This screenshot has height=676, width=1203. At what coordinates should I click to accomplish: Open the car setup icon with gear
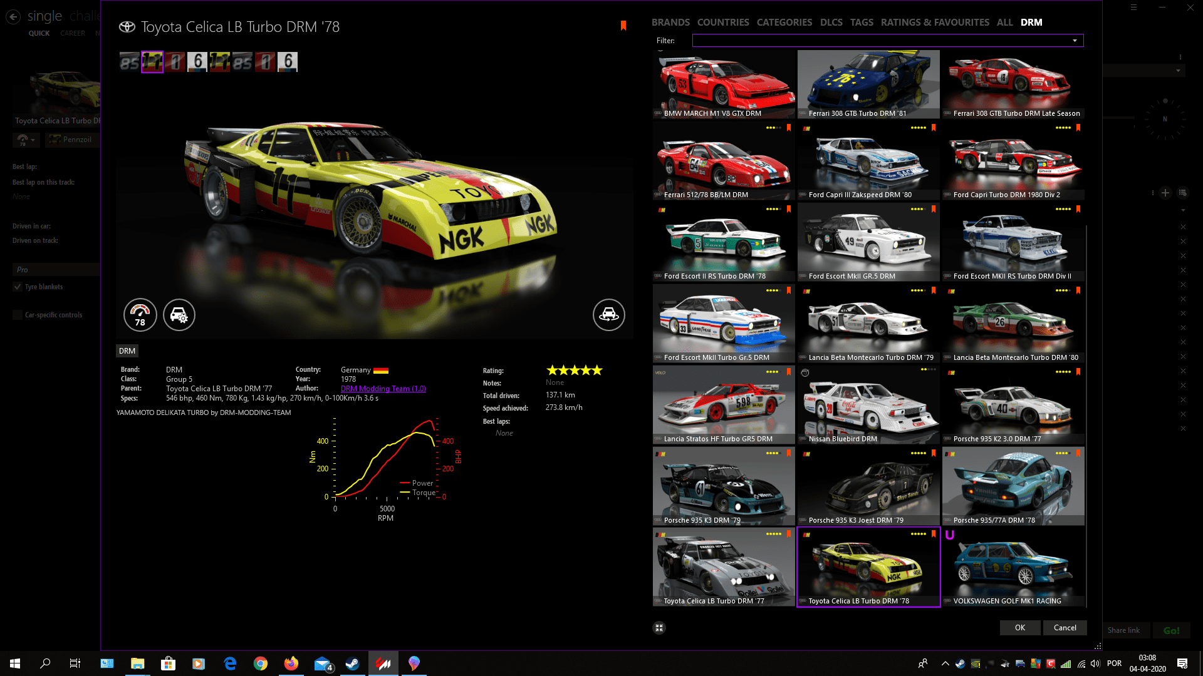(x=179, y=314)
